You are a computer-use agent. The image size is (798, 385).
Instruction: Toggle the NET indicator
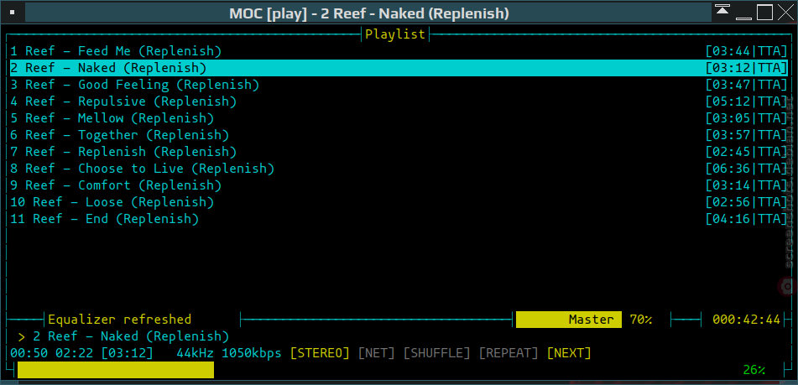(x=377, y=353)
